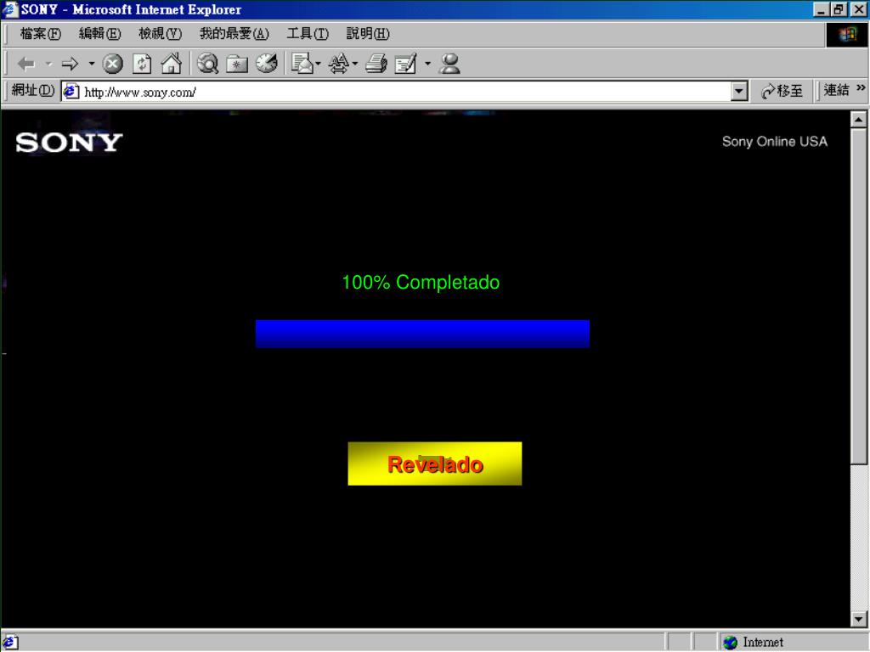The width and height of the screenshot is (870, 652).
Task: Show the History pane
Action: click(266, 64)
